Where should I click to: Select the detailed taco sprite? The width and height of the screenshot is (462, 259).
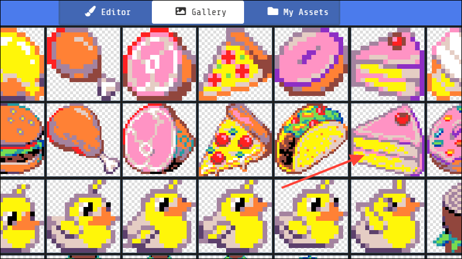[311, 140]
